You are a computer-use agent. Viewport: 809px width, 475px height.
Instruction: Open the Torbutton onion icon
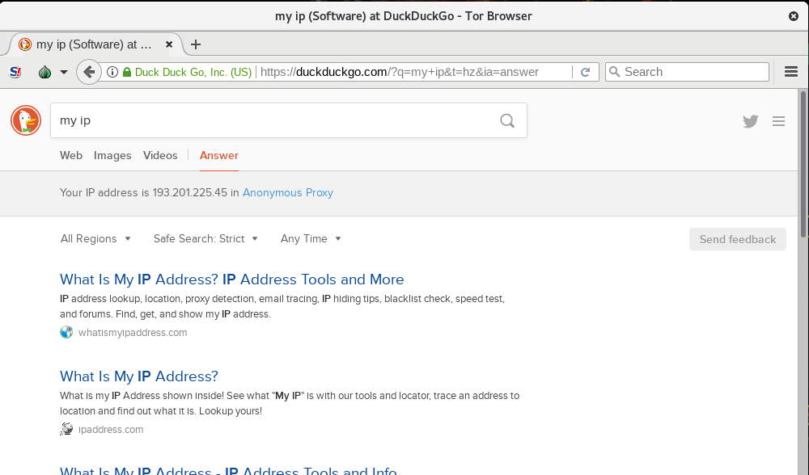(x=44, y=72)
